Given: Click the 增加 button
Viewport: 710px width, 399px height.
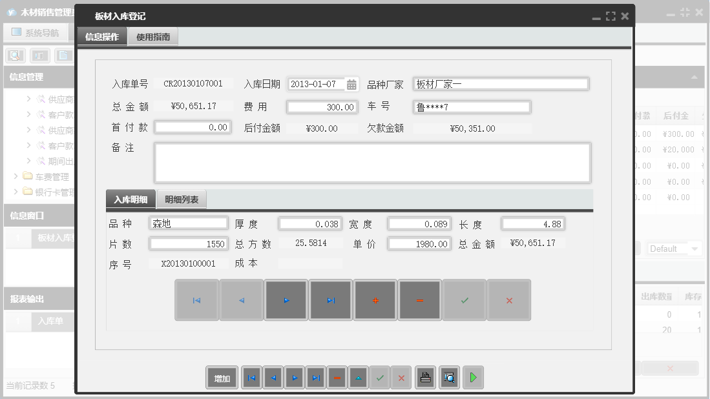Looking at the screenshot, I should [222, 378].
